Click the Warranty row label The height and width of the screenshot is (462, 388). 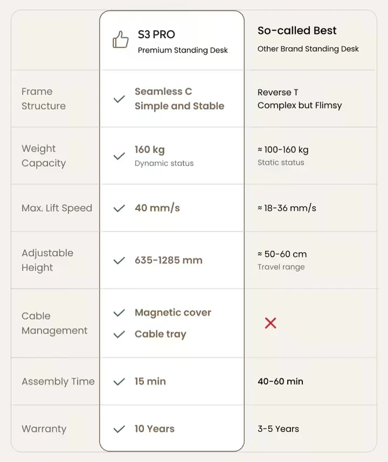coord(44,429)
